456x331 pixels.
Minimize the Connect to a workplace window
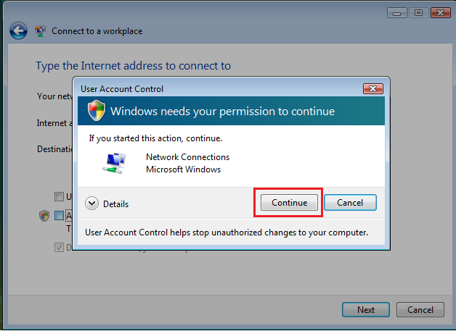(x=397, y=13)
